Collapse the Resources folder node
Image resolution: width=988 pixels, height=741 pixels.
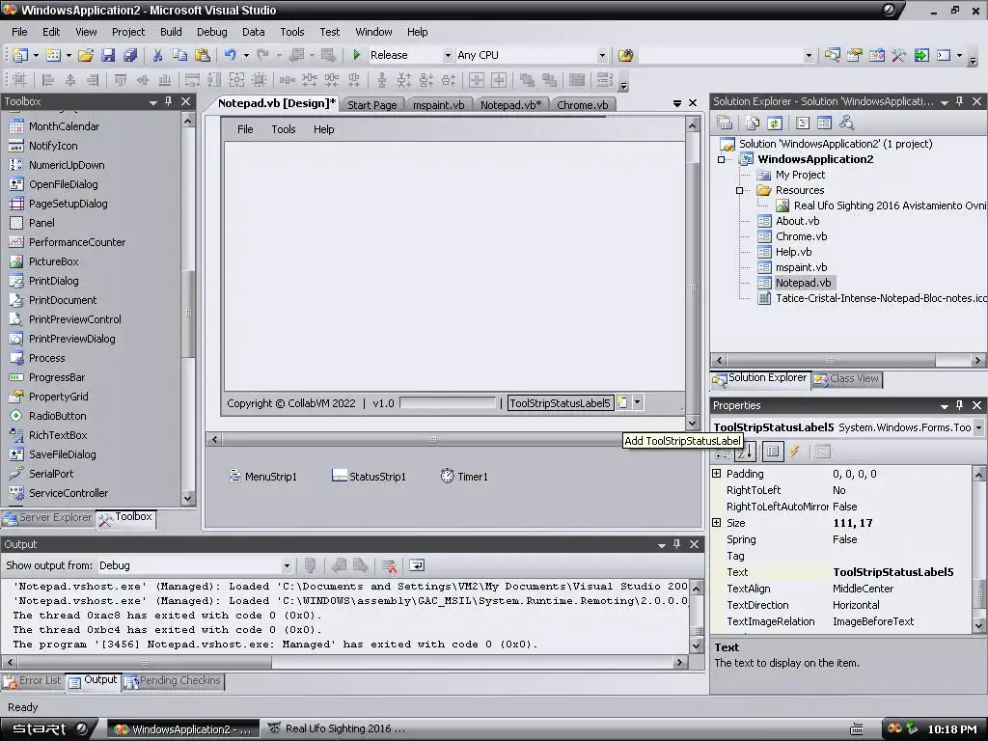click(740, 191)
